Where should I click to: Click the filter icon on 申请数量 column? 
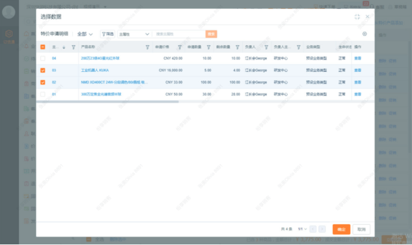click(x=209, y=47)
